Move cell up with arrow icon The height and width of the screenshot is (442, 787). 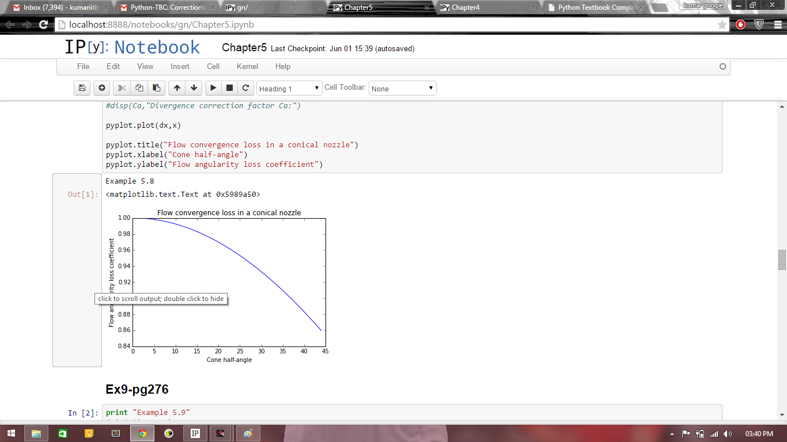[177, 88]
